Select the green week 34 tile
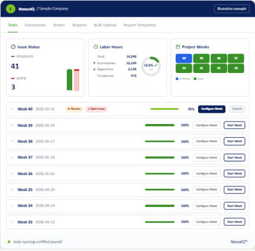Screen dimensions: 255x251 click(x=219, y=68)
